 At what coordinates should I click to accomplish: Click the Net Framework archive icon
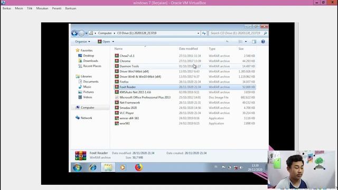point(117,102)
